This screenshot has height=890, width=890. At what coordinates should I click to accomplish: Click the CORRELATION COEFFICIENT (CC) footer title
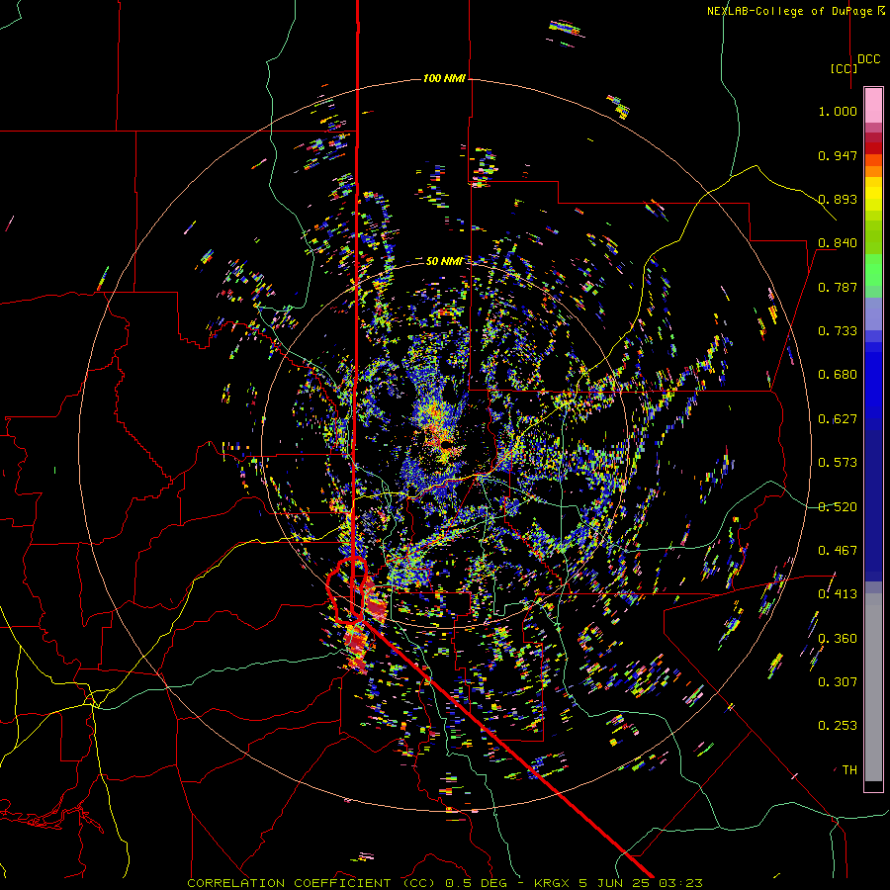click(311, 883)
